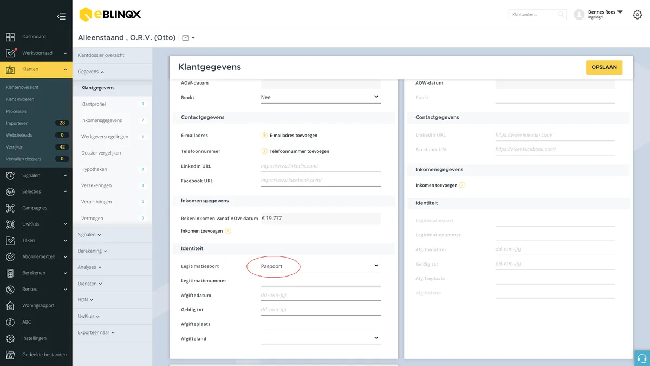The height and width of the screenshot is (366, 650).
Task: Collapse the sidebar with the menu toggle icon
Action: [61, 16]
